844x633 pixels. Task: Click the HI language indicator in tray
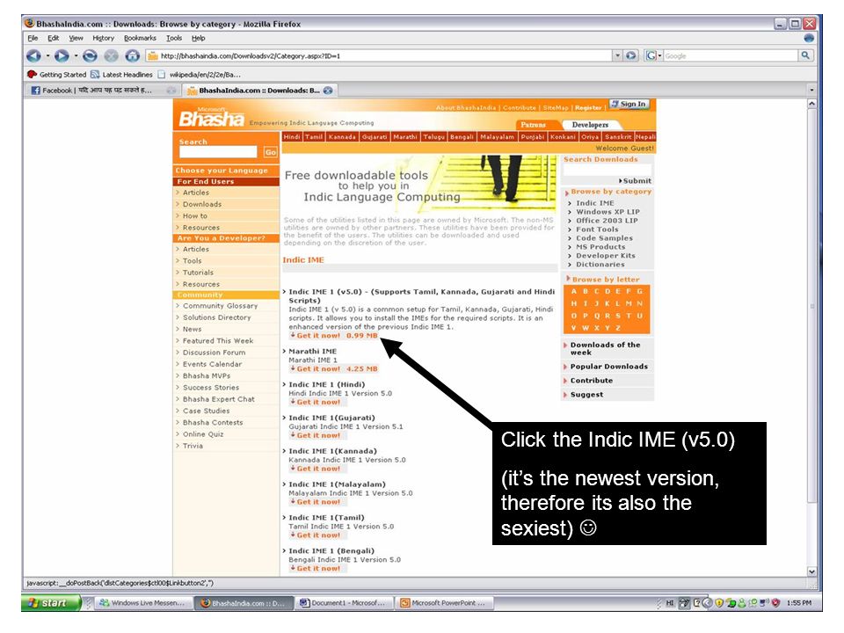click(670, 603)
